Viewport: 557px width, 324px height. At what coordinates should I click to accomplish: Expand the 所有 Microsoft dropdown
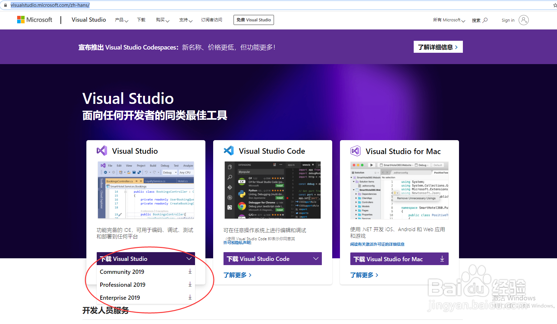[449, 20]
